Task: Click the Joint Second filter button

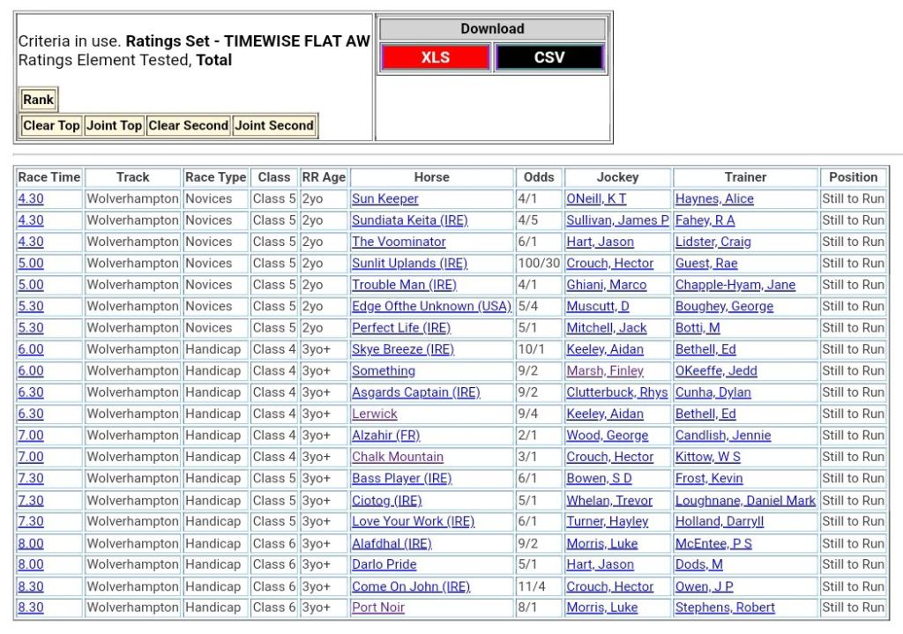Action: 273,125
